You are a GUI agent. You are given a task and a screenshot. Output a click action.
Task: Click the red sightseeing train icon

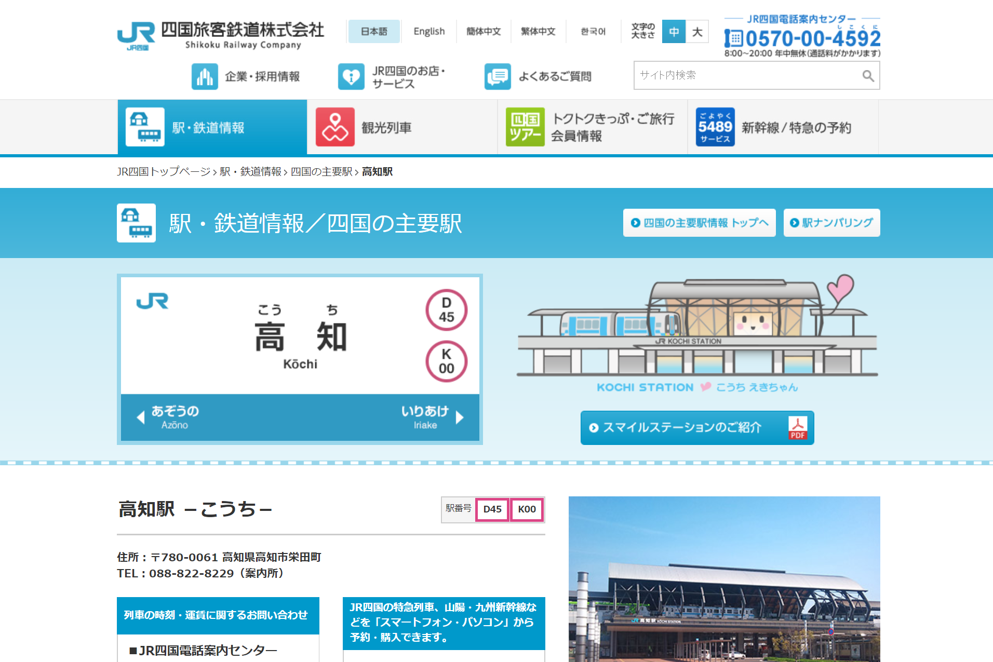click(335, 127)
